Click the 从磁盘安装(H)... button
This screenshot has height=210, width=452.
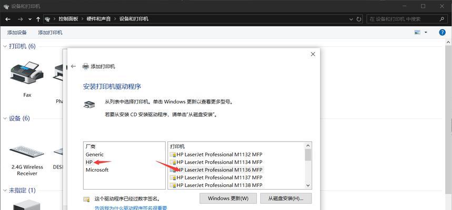[286, 198]
